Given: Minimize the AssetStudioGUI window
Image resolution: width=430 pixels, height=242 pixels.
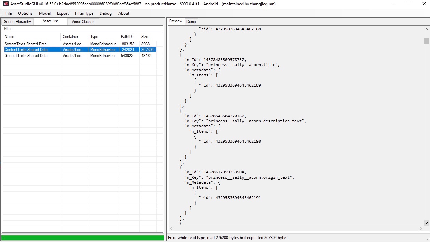Looking at the screenshot, I should tap(393, 4).
